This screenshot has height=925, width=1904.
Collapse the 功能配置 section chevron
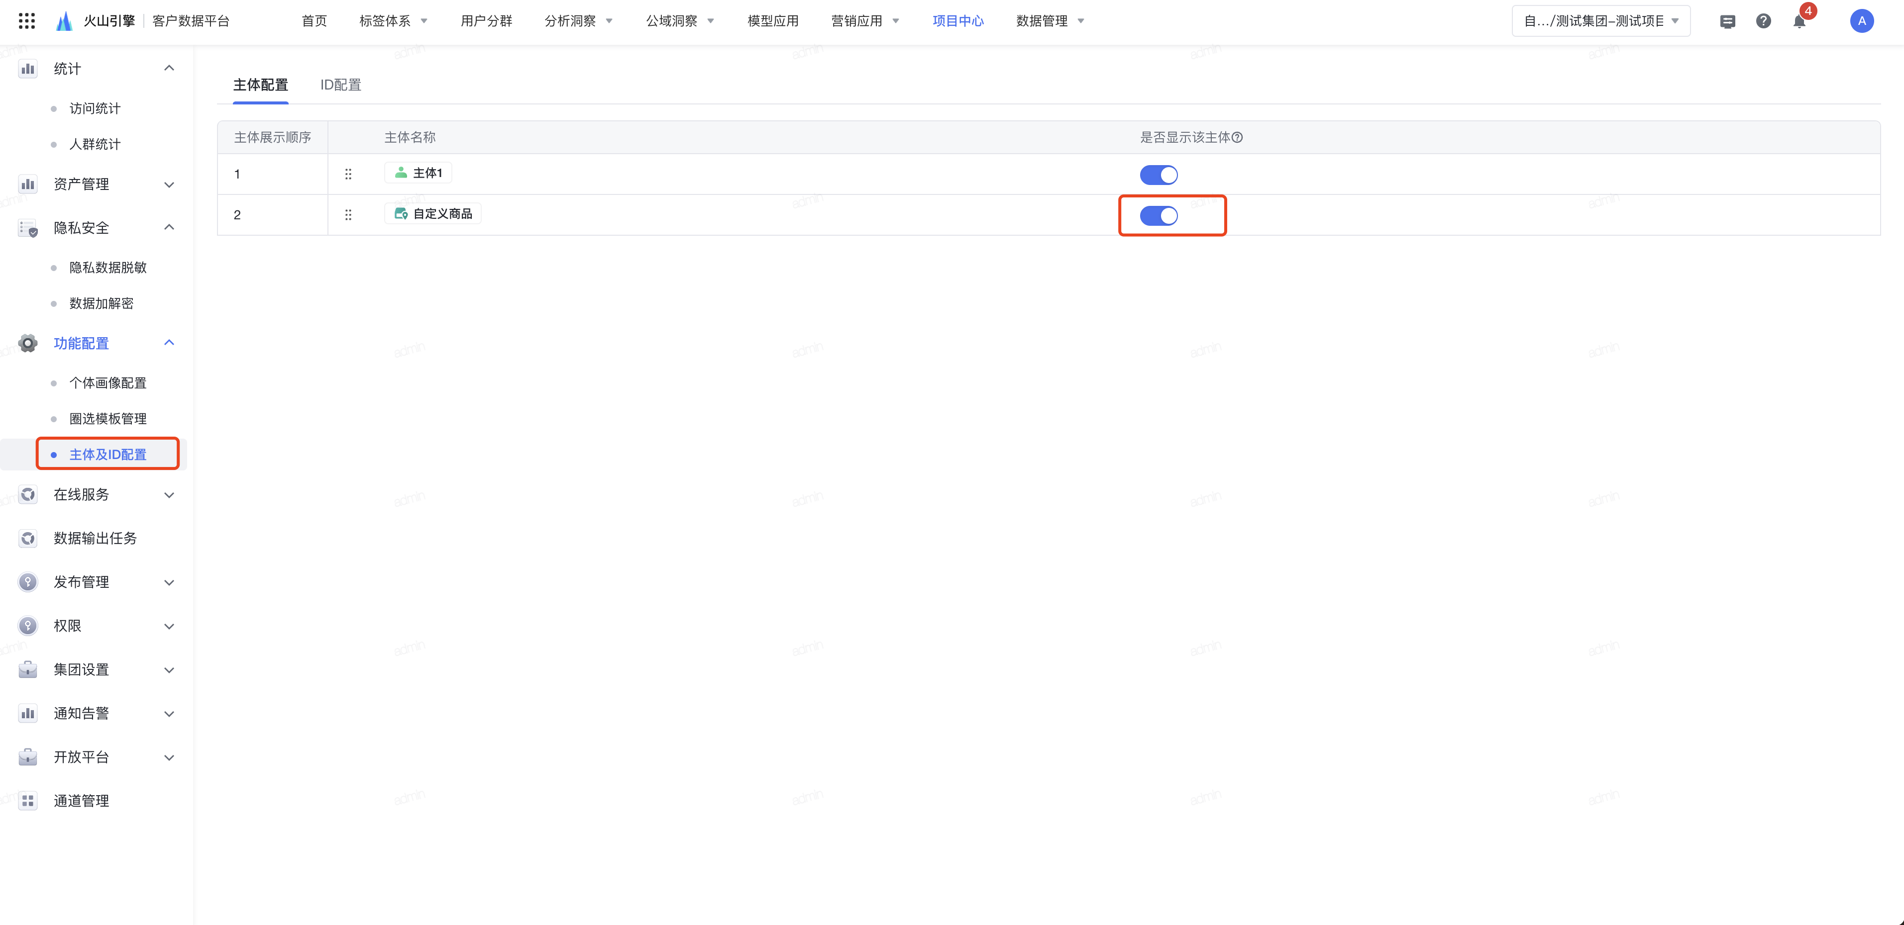[169, 342]
